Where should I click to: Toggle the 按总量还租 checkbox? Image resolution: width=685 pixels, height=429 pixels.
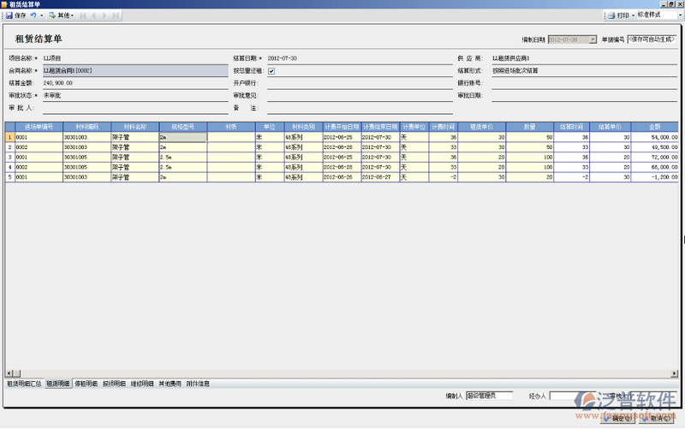tap(271, 71)
